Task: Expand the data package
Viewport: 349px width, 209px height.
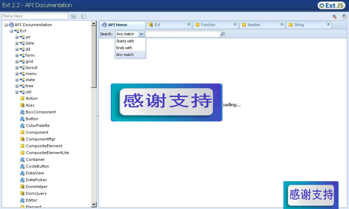Action: (17, 43)
